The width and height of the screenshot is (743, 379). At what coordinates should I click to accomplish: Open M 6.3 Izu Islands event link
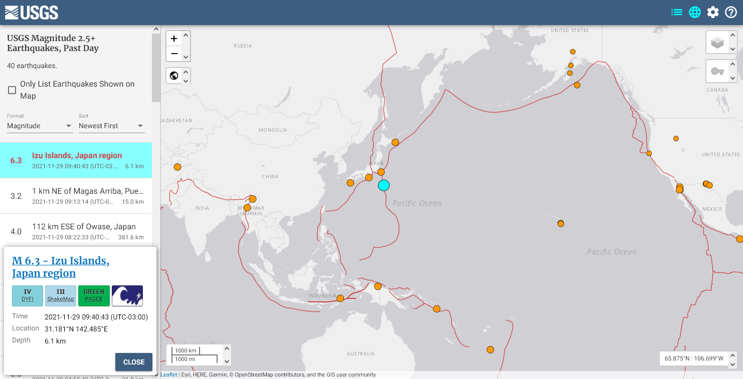coord(61,267)
